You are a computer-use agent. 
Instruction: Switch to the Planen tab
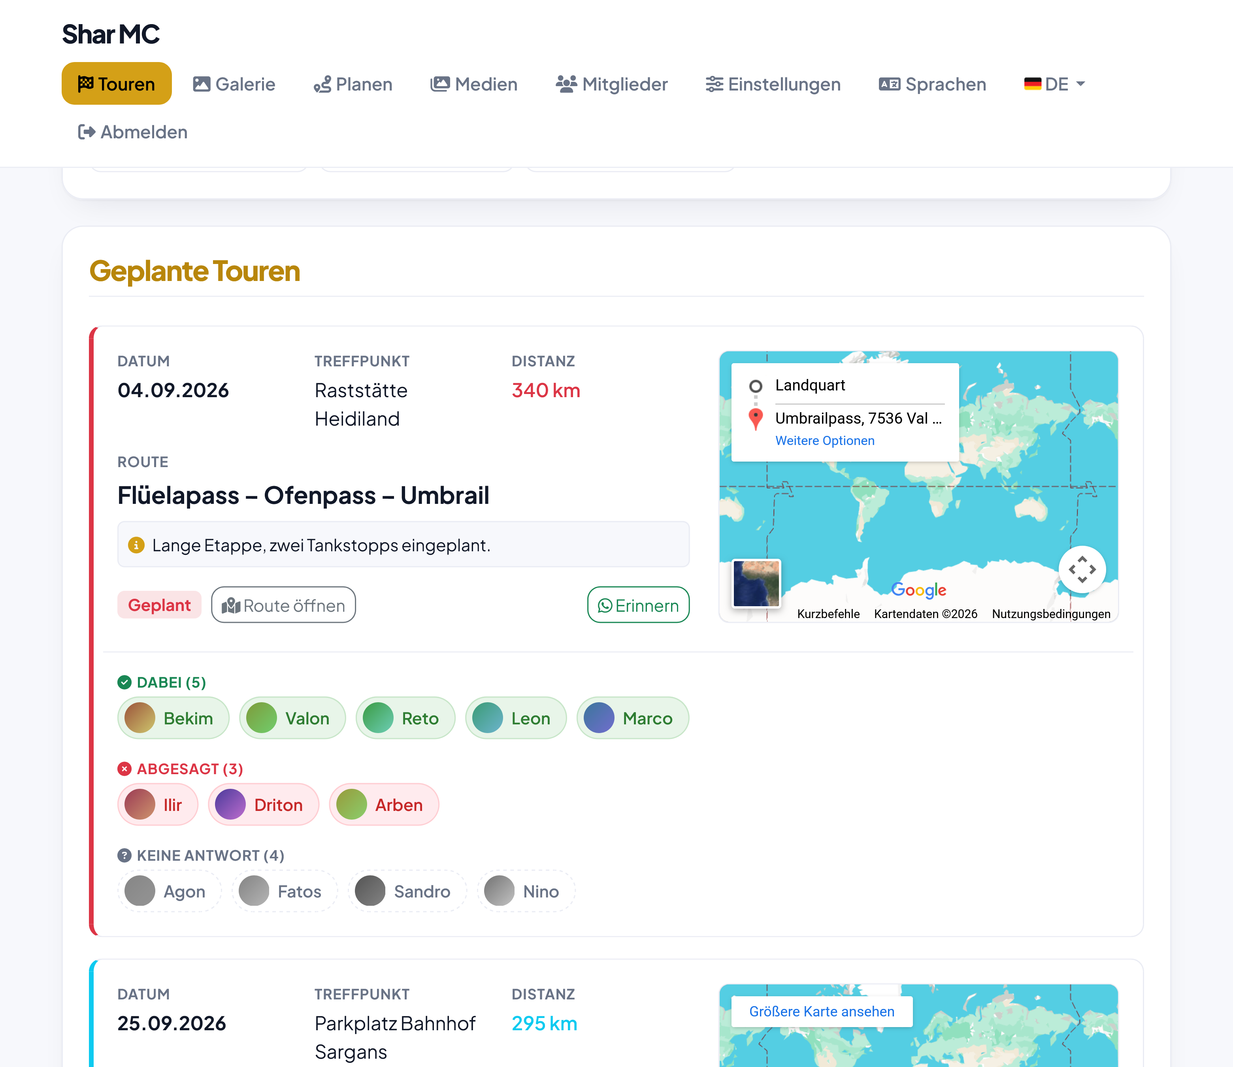pos(353,84)
